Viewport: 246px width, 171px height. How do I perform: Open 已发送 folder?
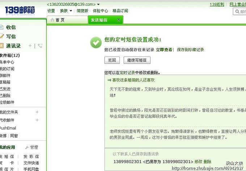coord(5,89)
